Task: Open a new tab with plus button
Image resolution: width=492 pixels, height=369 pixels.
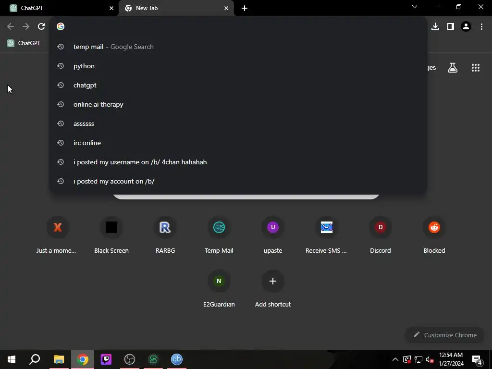Action: tap(245, 8)
